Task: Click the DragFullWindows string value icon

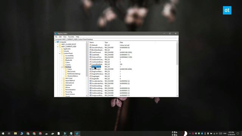Action: (90, 74)
